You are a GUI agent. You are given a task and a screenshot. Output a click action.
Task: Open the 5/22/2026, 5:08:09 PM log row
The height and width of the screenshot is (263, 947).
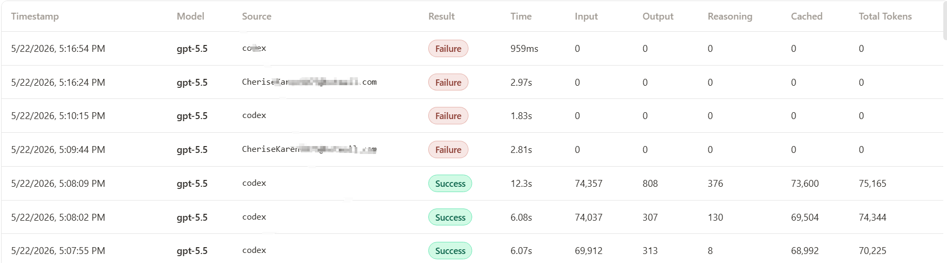[472, 184]
